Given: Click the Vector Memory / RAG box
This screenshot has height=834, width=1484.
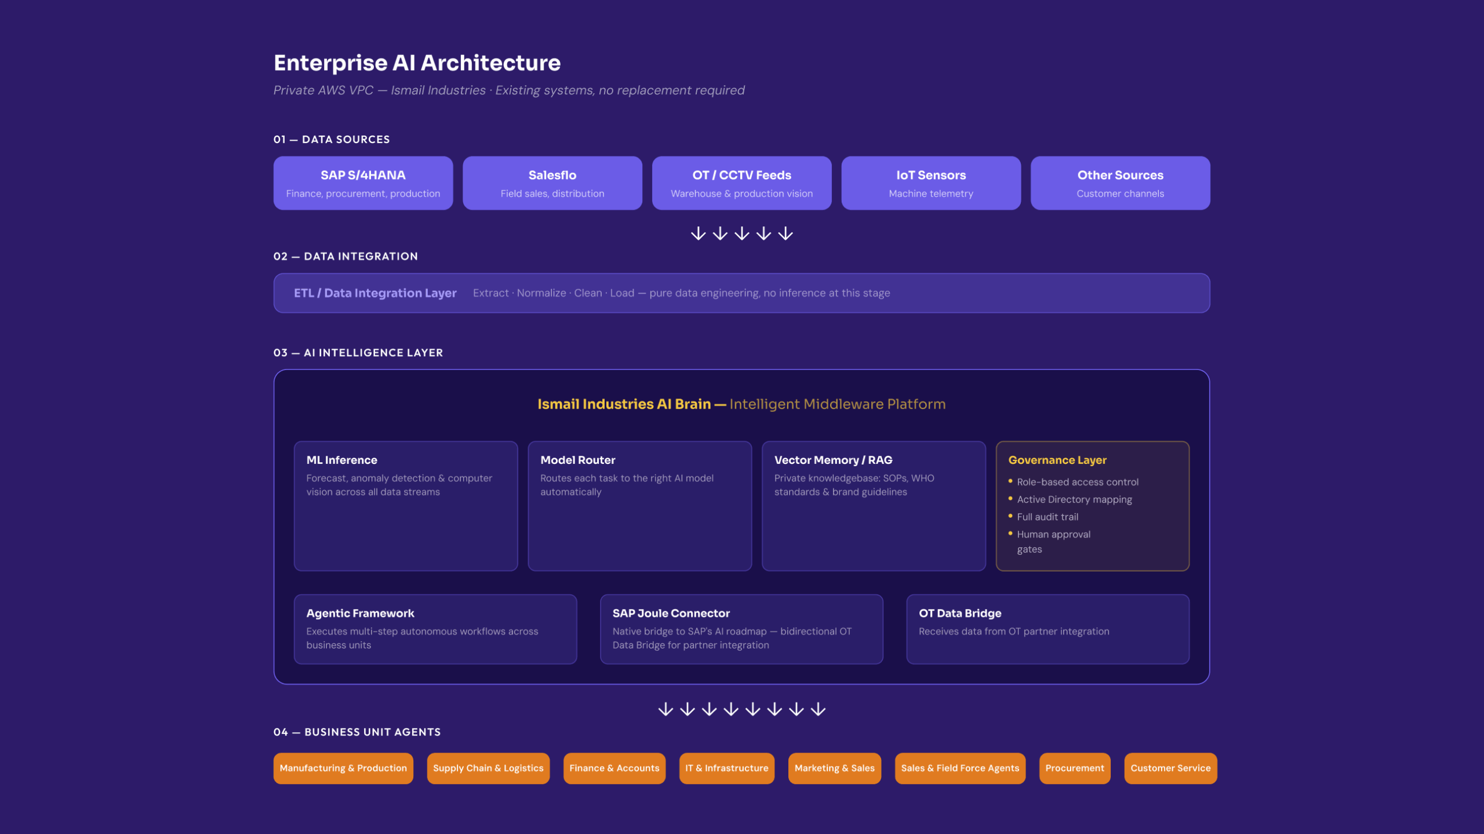Looking at the screenshot, I should (x=874, y=506).
